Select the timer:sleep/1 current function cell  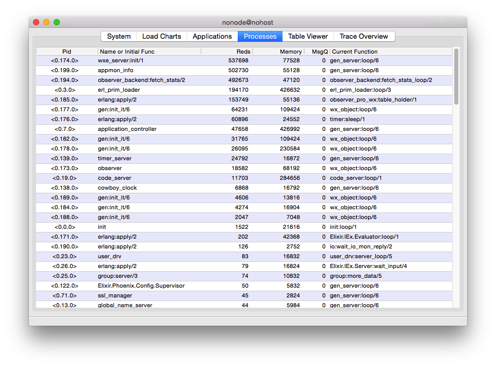click(347, 119)
